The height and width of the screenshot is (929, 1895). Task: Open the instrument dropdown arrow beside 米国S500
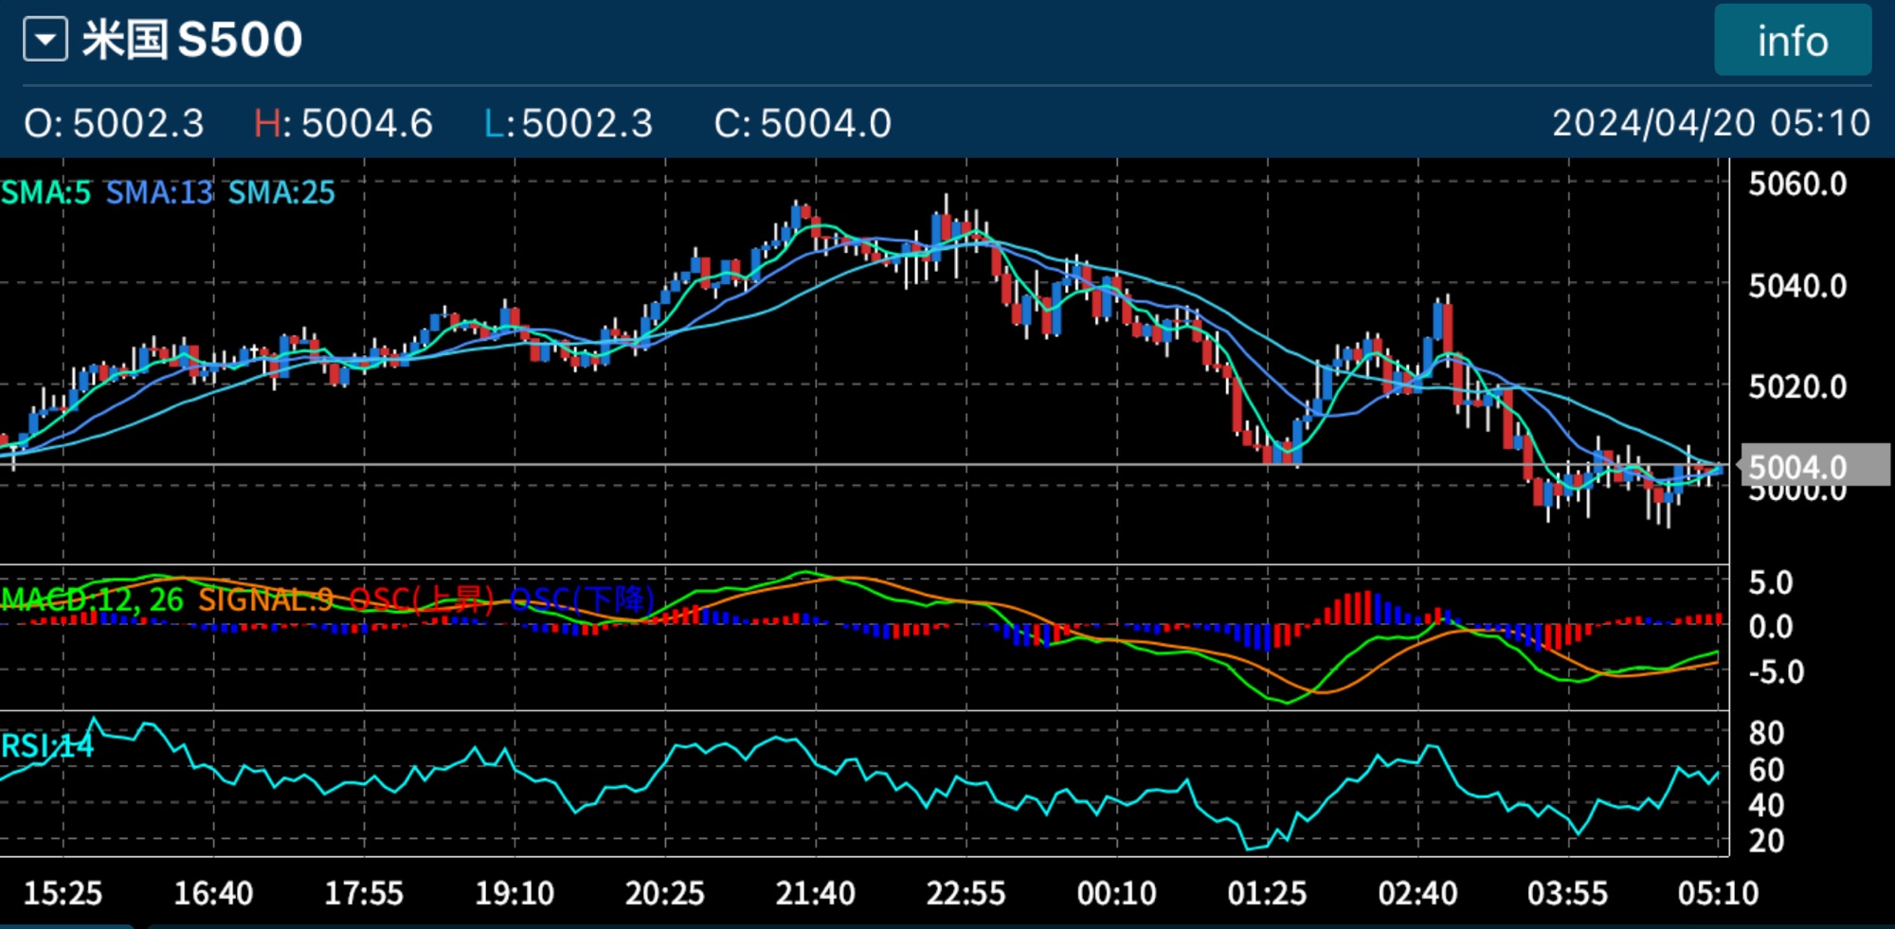pyautogui.click(x=45, y=41)
